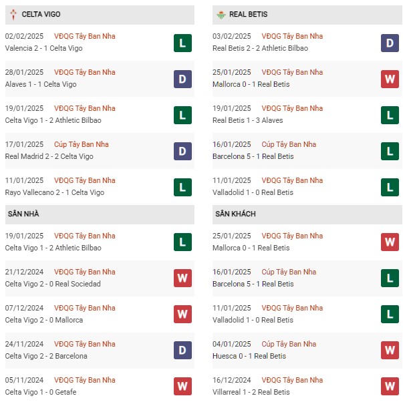This screenshot has height=402, width=403.
Task: Click the Celta Vigo club crest icon
Action: [13, 15]
